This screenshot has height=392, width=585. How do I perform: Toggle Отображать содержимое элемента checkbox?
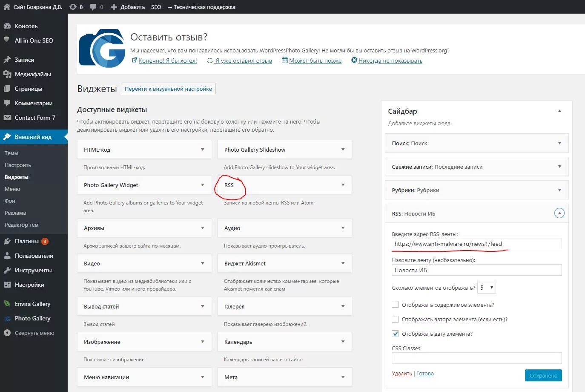point(395,304)
